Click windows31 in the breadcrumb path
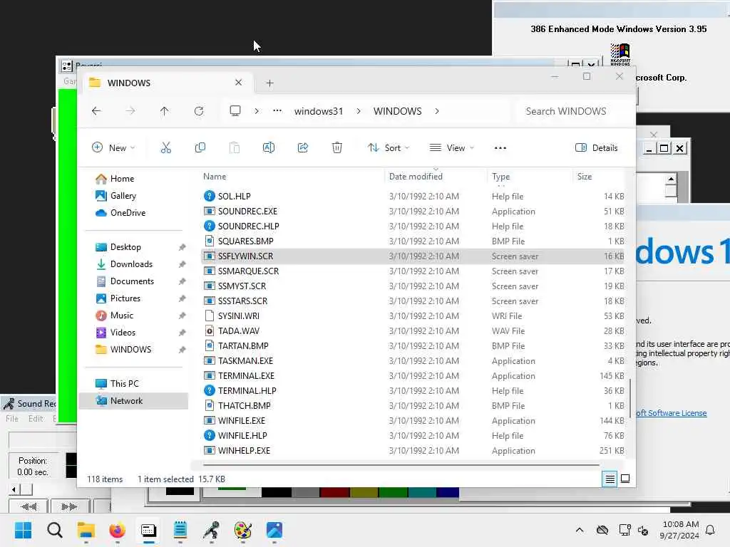Image resolution: width=730 pixels, height=547 pixels. (x=319, y=111)
